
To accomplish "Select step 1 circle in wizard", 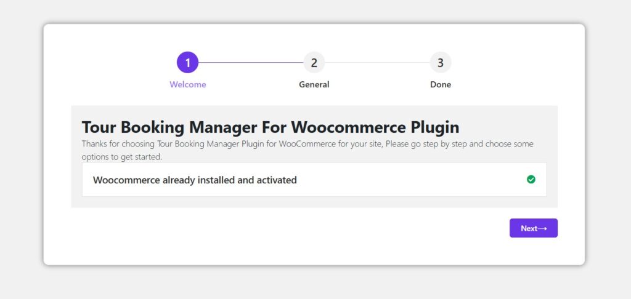I will (x=187, y=62).
